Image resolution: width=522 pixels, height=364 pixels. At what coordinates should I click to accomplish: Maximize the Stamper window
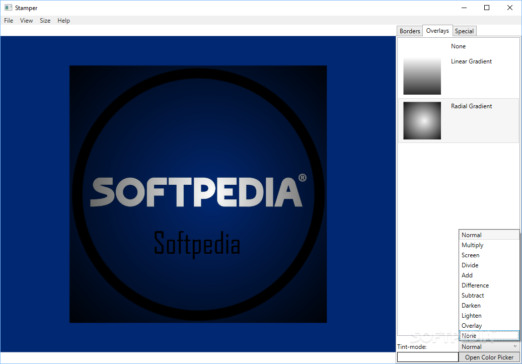(x=487, y=8)
